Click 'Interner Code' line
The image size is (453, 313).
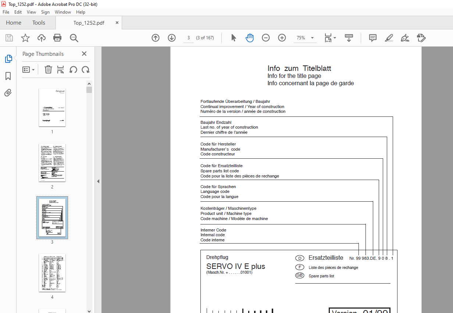click(213, 230)
